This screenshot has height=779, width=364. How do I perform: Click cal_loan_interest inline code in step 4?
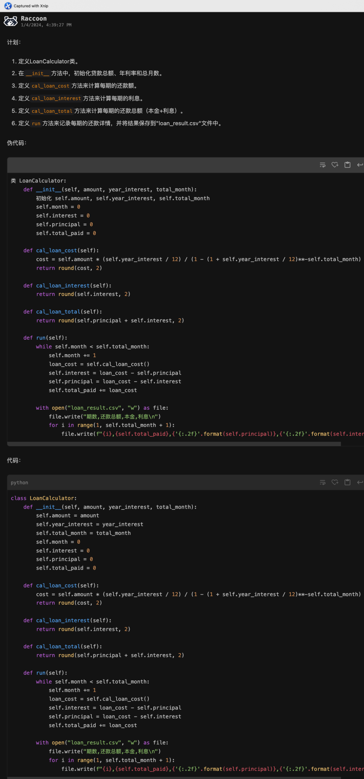[56, 98]
